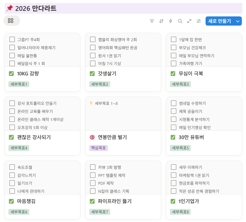Check the 일기쓰기 checkbox
The height and width of the screenshot is (222, 246).
coord(12,183)
